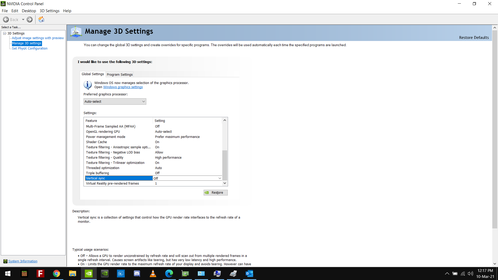
Task: Click the Forward arrow icon
Action: [30, 19]
